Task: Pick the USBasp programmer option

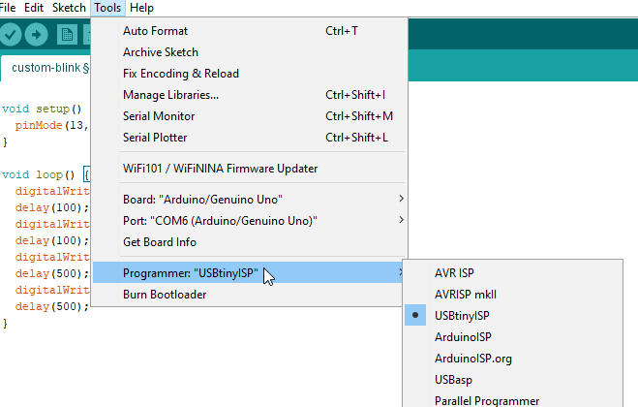Action: point(453,379)
